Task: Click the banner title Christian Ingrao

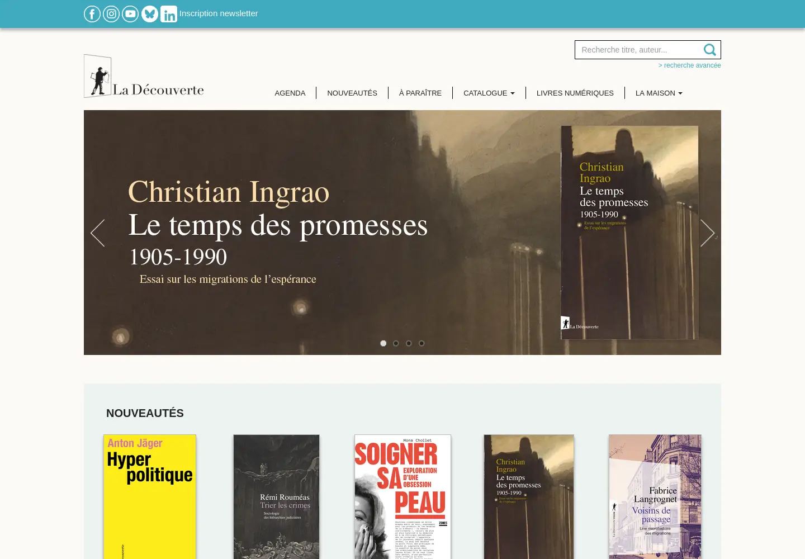Action: (229, 192)
